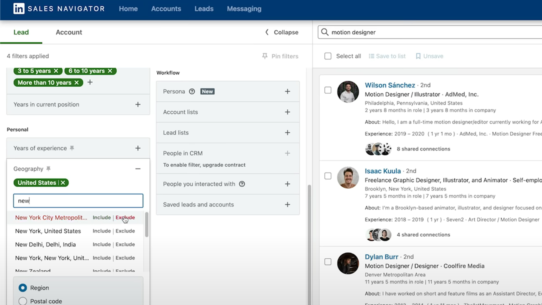Include New York, New York, United States
Viewport: 542px width, 305px height.
pyautogui.click(x=102, y=258)
